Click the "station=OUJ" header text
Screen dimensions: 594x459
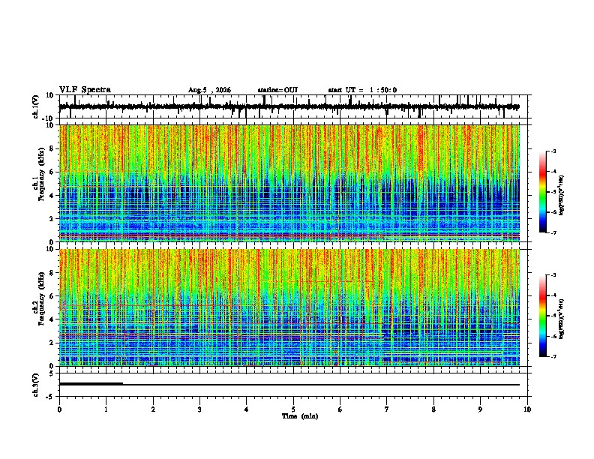277,90
